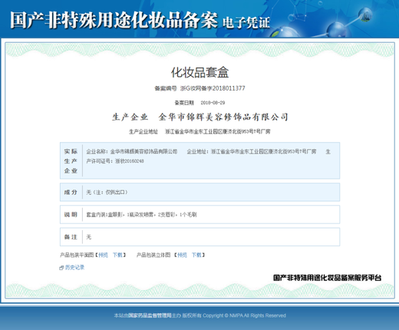This screenshot has width=399, height=330.
Task: Select the 实际生产企业 row label
Action: click(x=71, y=161)
